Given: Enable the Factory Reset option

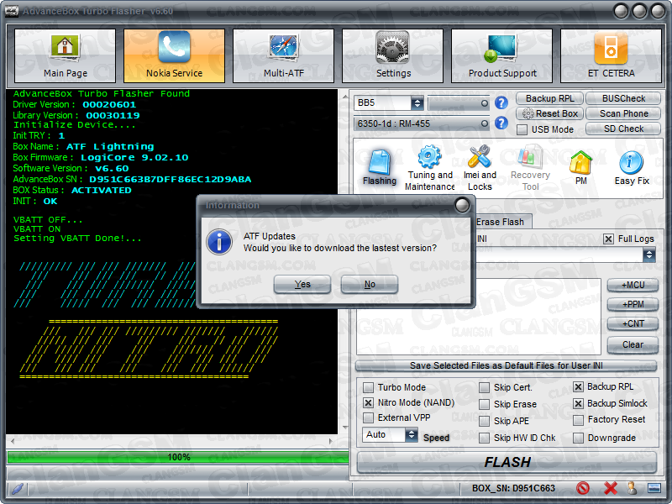Looking at the screenshot, I should [x=578, y=419].
